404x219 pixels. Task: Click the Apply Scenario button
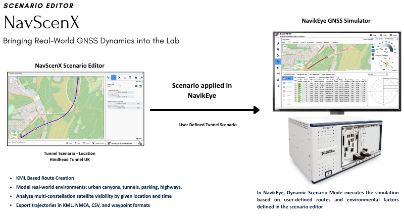[98, 143]
